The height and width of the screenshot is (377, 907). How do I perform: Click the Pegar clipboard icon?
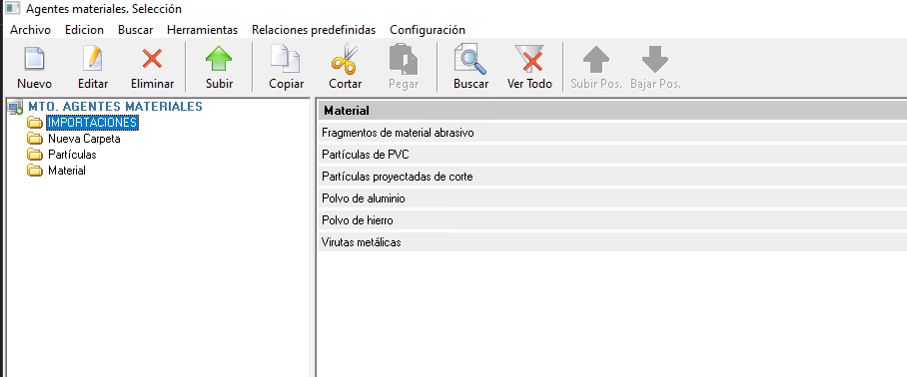tap(404, 59)
